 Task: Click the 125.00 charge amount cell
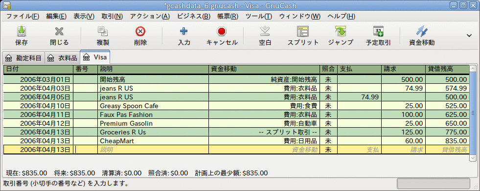(x=404, y=132)
